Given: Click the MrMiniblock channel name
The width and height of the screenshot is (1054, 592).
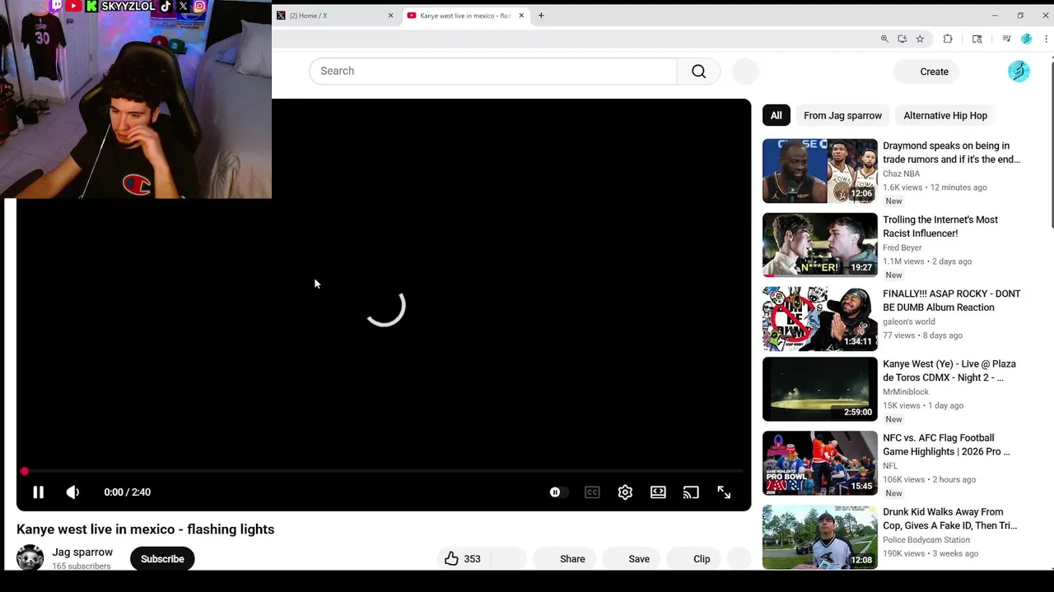Looking at the screenshot, I should (x=905, y=391).
